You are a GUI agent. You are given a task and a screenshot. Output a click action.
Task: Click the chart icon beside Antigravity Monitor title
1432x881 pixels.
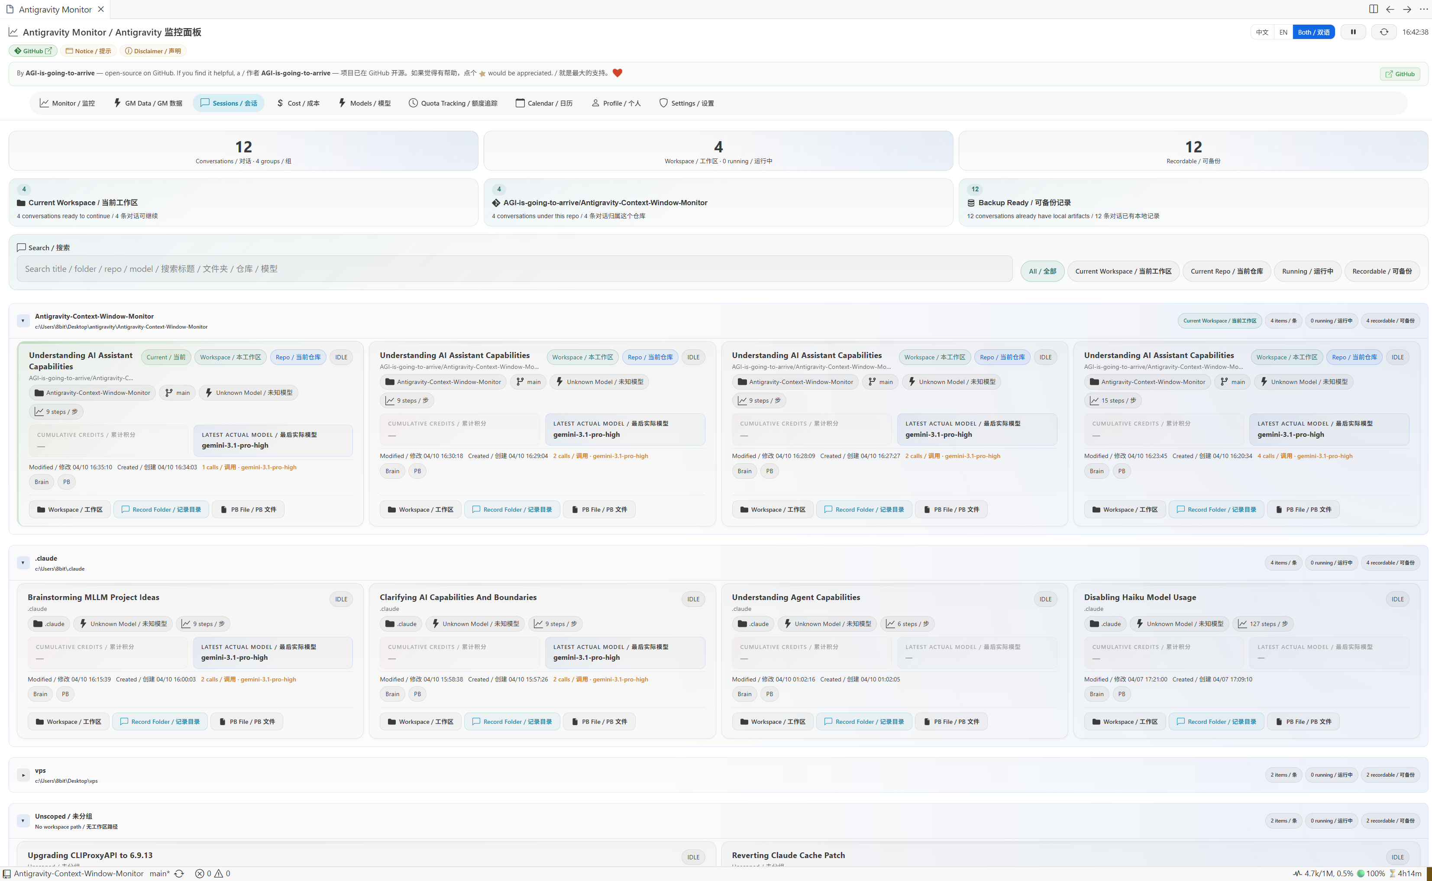click(x=13, y=32)
